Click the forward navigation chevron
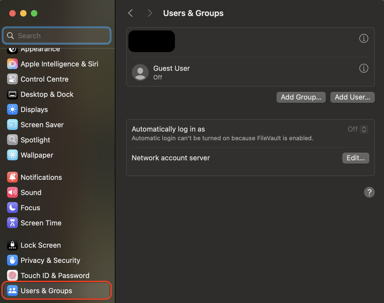The width and height of the screenshot is (384, 303). pyautogui.click(x=150, y=13)
